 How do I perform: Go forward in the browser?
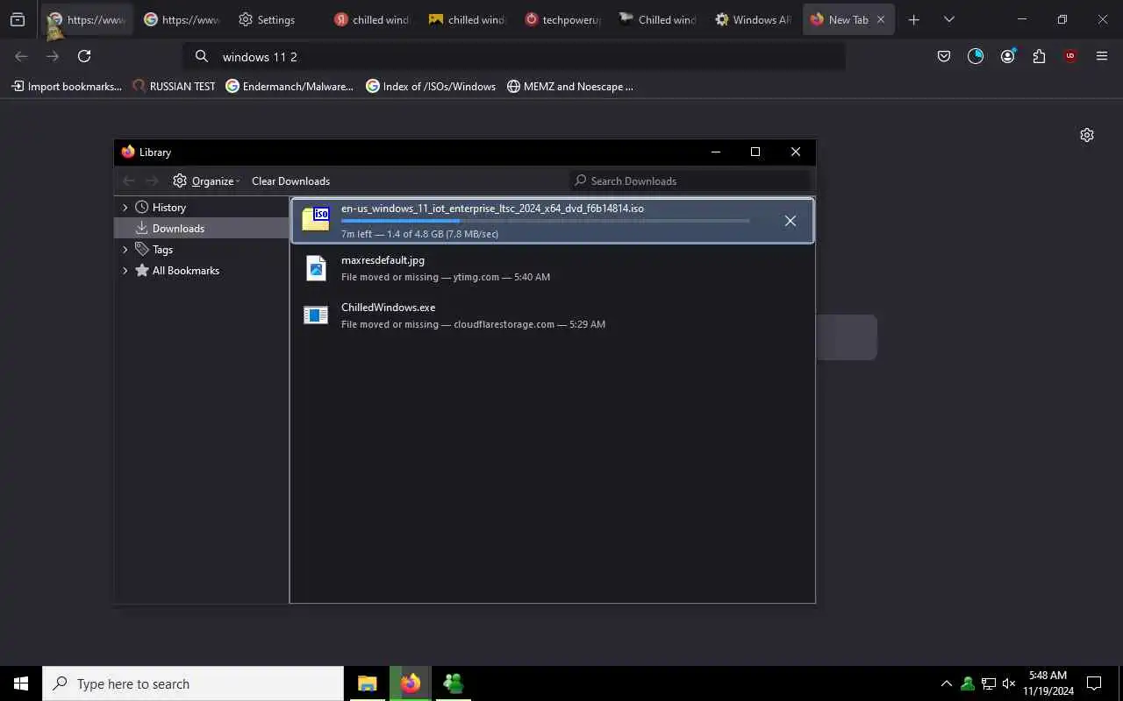click(53, 56)
